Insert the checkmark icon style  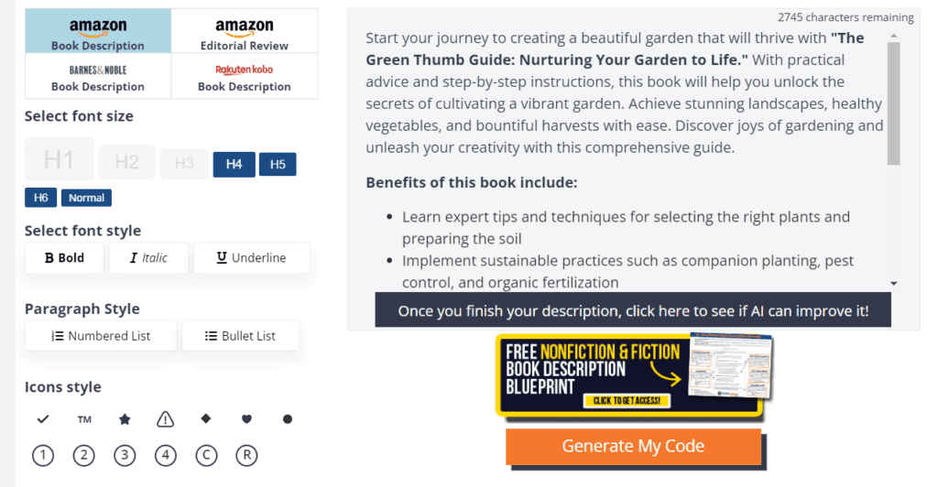coord(43,419)
